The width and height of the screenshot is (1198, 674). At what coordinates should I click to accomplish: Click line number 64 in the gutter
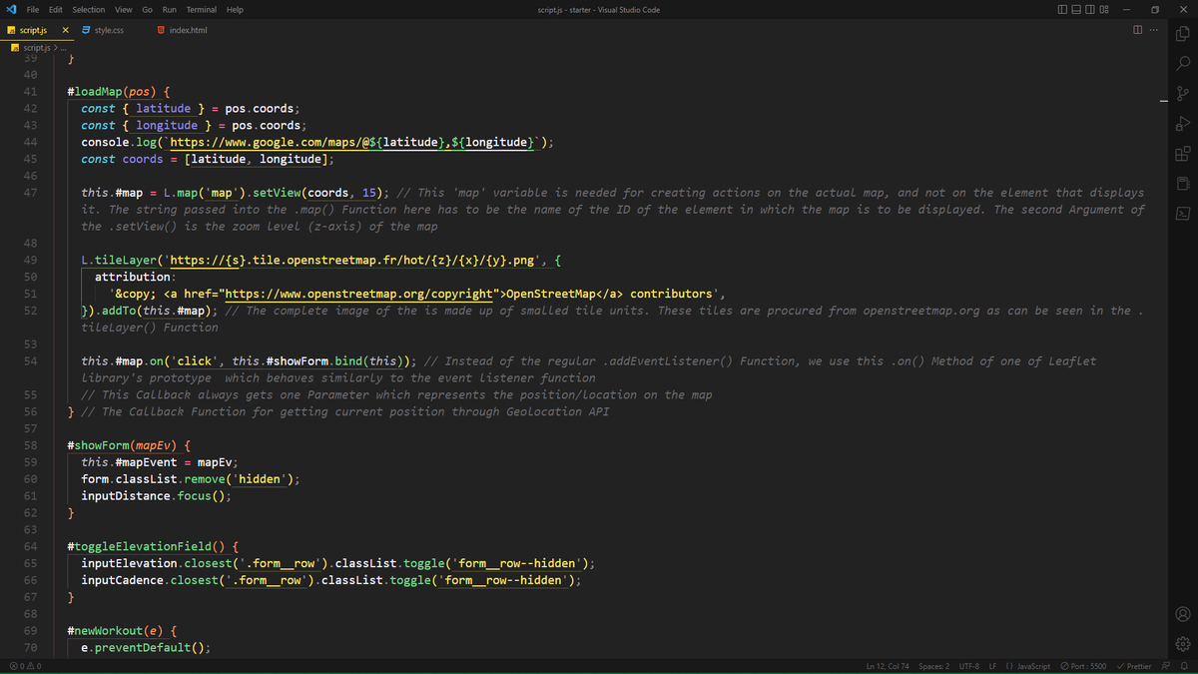(x=30, y=546)
